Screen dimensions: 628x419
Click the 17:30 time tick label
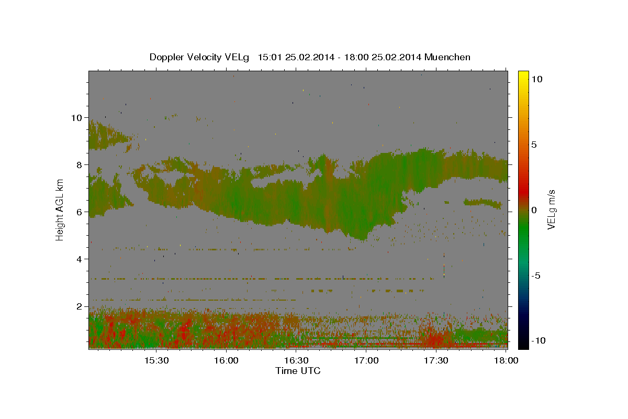436,360
